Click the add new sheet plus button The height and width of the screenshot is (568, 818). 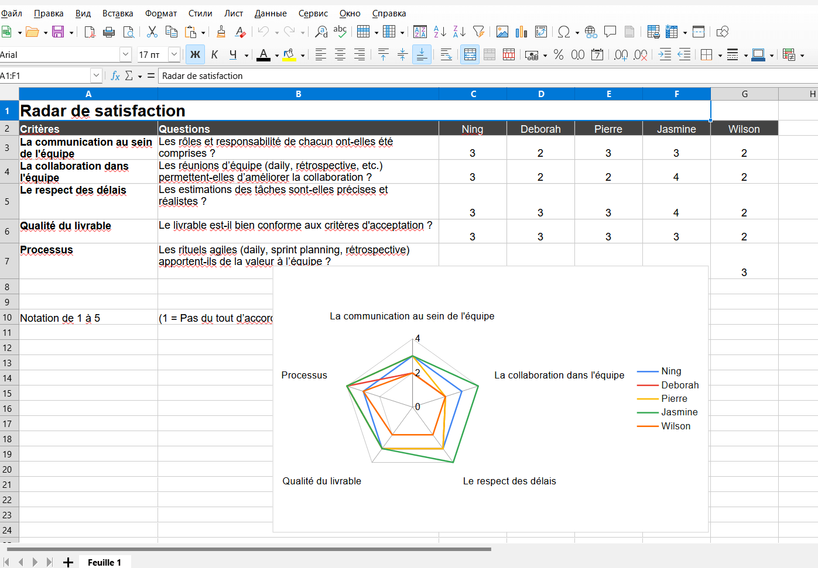(68, 562)
